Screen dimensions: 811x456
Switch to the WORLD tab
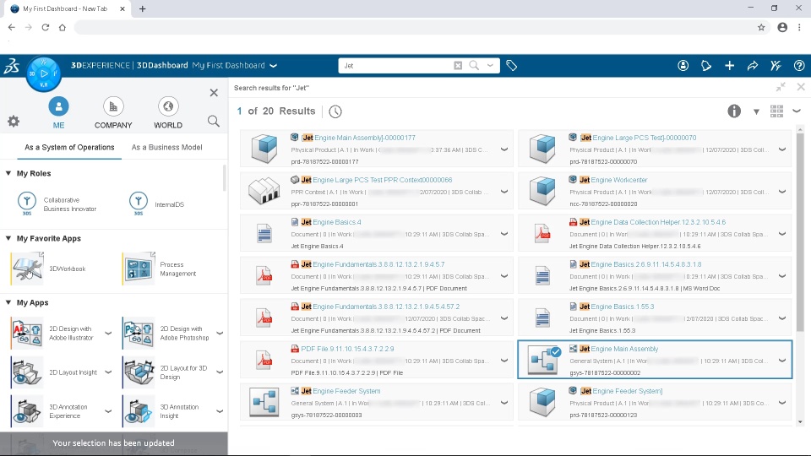(x=168, y=112)
